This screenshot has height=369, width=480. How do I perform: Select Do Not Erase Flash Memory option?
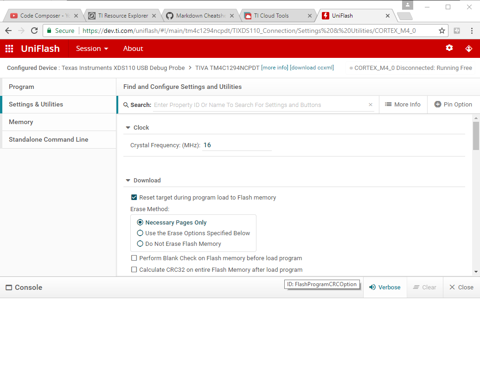(140, 244)
